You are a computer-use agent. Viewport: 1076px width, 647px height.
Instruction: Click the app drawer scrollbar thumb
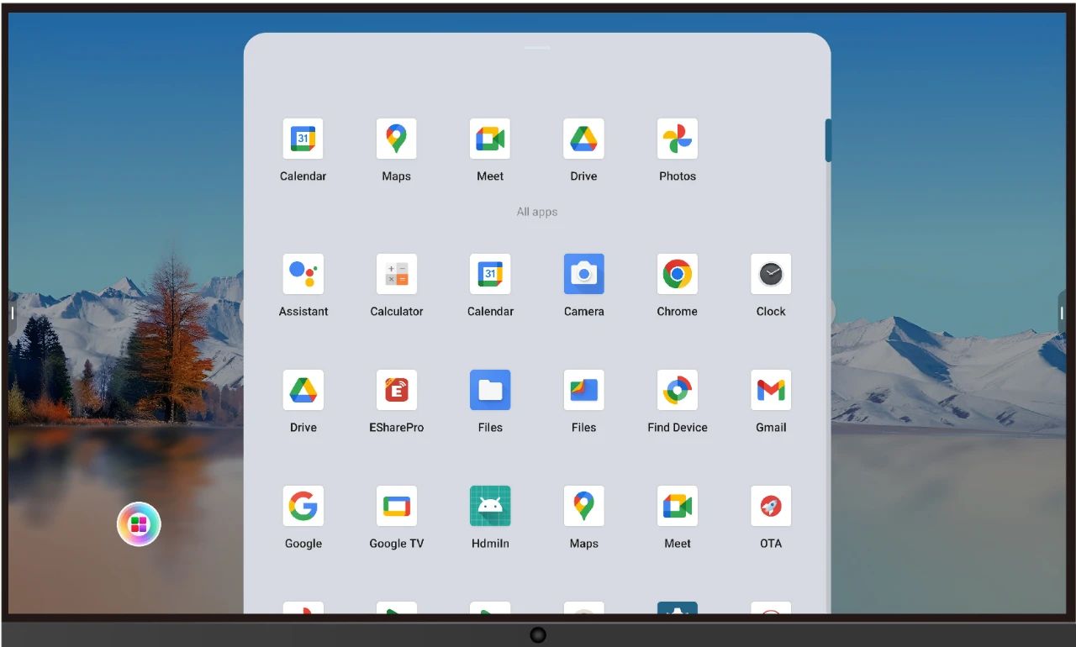(x=828, y=140)
